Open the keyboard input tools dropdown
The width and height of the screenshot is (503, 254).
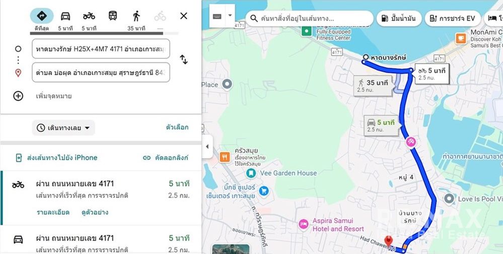230,16
